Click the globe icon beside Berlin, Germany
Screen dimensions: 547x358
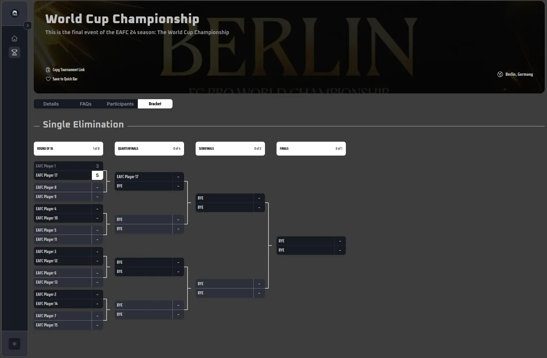point(500,74)
